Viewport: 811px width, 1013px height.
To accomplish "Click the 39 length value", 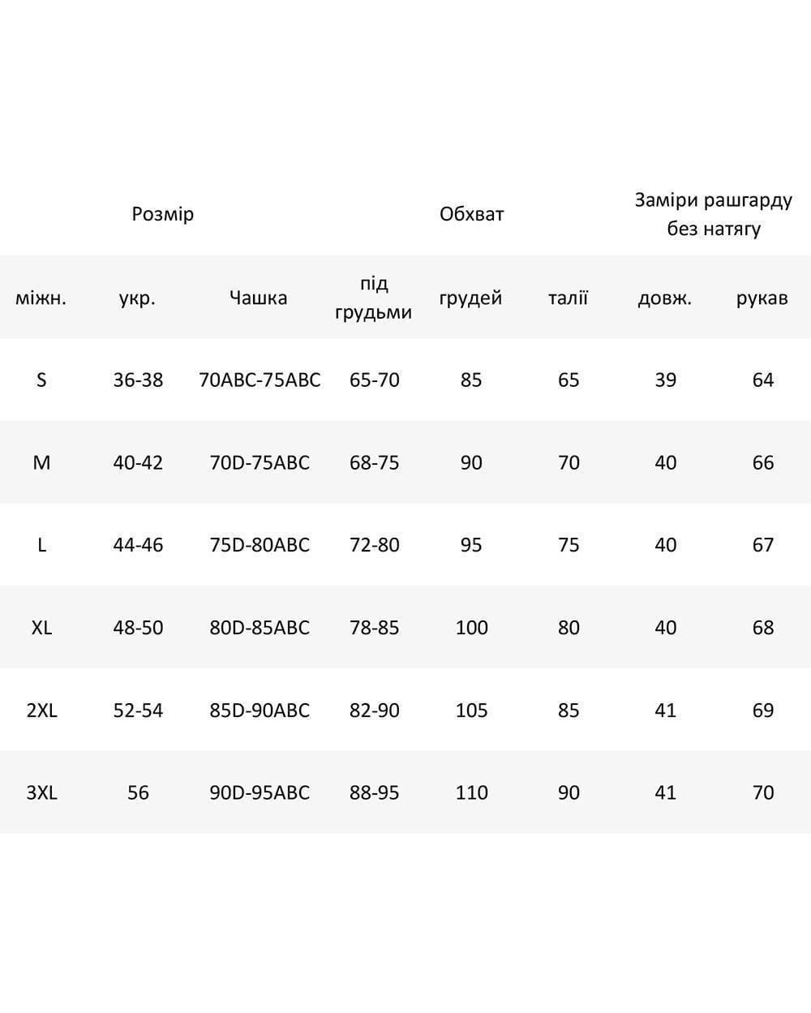I will pos(665,380).
